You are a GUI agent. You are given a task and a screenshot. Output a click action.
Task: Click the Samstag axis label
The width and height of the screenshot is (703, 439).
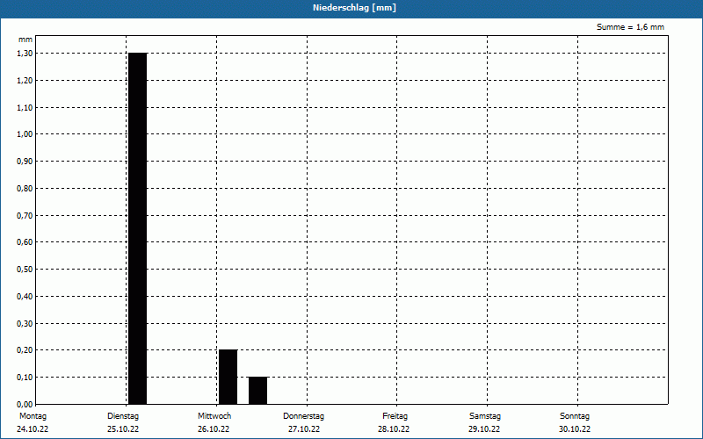point(485,416)
